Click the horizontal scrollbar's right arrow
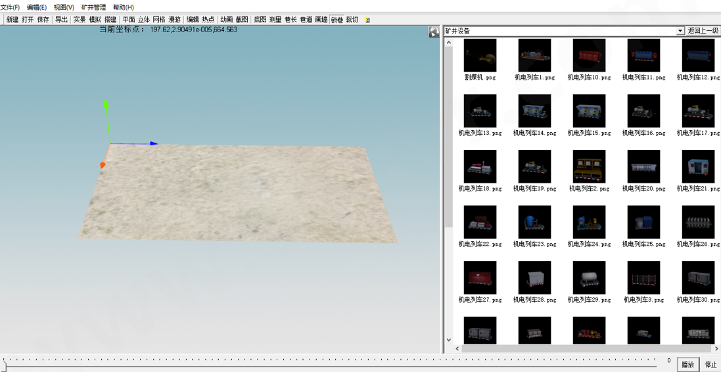The image size is (721, 372). tap(716, 349)
